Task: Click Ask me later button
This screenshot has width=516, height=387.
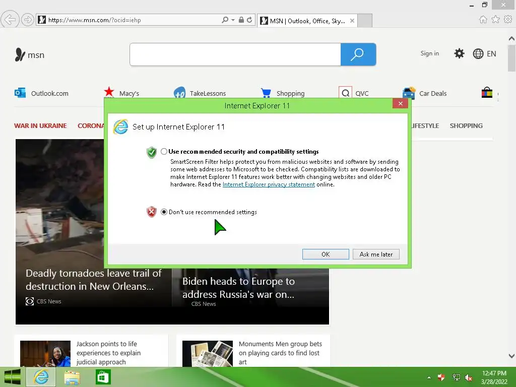Action: tap(376, 254)
